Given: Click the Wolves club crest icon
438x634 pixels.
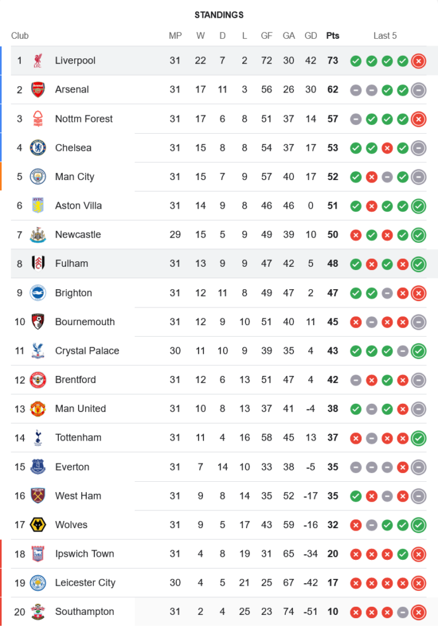Looking at the screenshot, I should (x=38, y=525).
